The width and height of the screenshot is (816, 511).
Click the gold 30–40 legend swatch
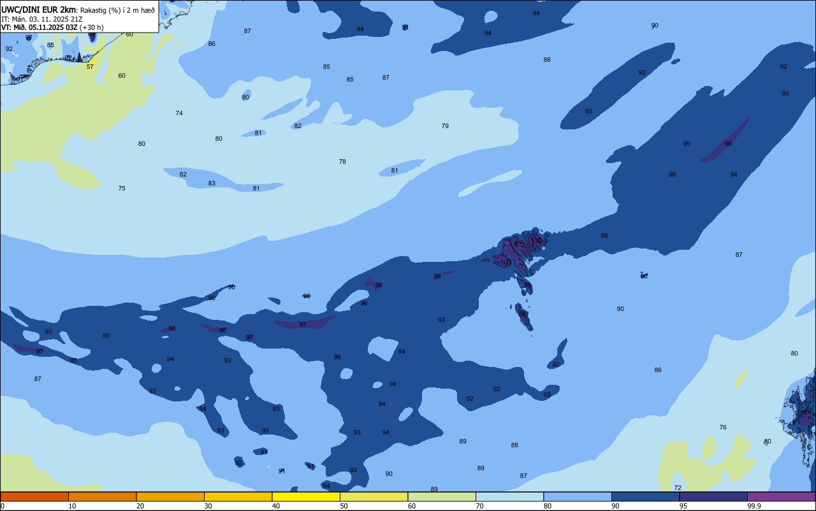(x=238, y=497)
